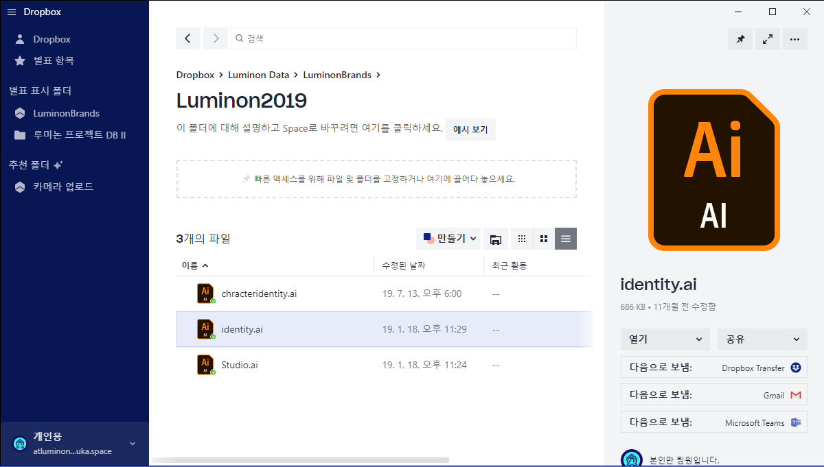Expand the 만들기 create dropdown
Viewport: 824px width, 467px height.
[448, 239]
